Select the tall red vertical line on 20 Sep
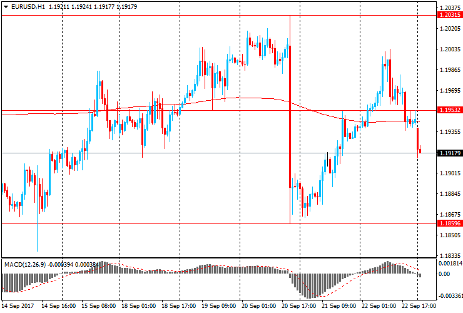This screenshot has width=463, height=313. 290,120
